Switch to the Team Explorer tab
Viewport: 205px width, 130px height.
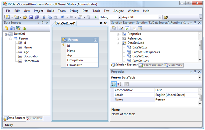[151, 65]
